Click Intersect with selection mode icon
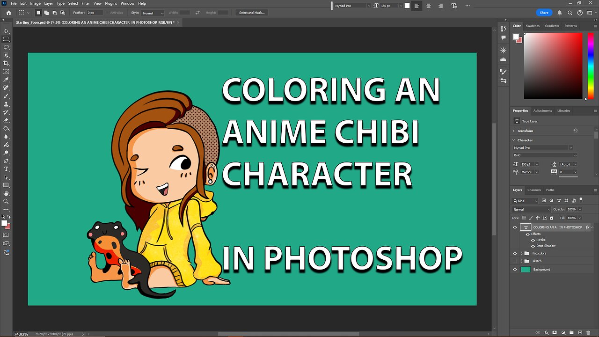The image size is (599, 337). click(x=62, y=13)
